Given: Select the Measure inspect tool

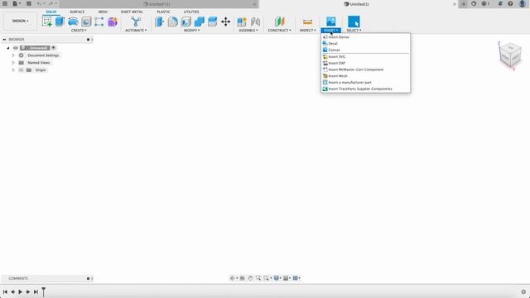Looking at the screenshot, I should [x=307, y=22].
